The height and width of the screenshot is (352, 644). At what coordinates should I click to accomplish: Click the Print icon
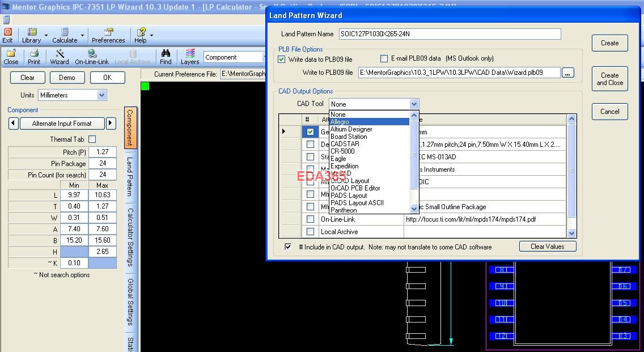(x=34, y=57)
